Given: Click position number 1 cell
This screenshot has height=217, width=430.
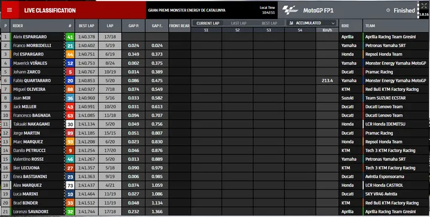Looking at the screenshot, I should tap(5, 36).
